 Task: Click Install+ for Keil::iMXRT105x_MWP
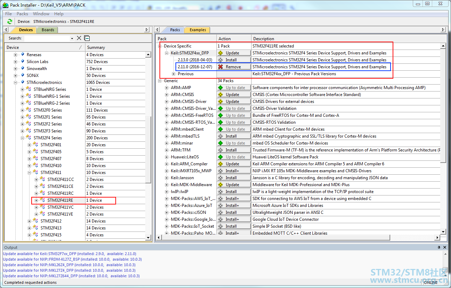point(234,171)
